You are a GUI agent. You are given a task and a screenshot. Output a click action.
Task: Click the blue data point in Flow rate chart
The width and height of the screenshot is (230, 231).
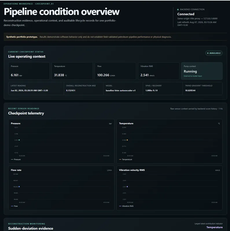pos(19,187)
